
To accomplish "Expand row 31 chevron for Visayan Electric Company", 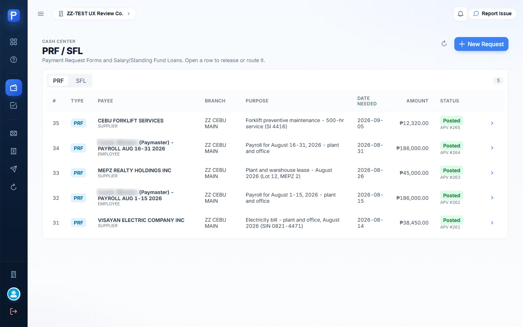I will (492, 223).
